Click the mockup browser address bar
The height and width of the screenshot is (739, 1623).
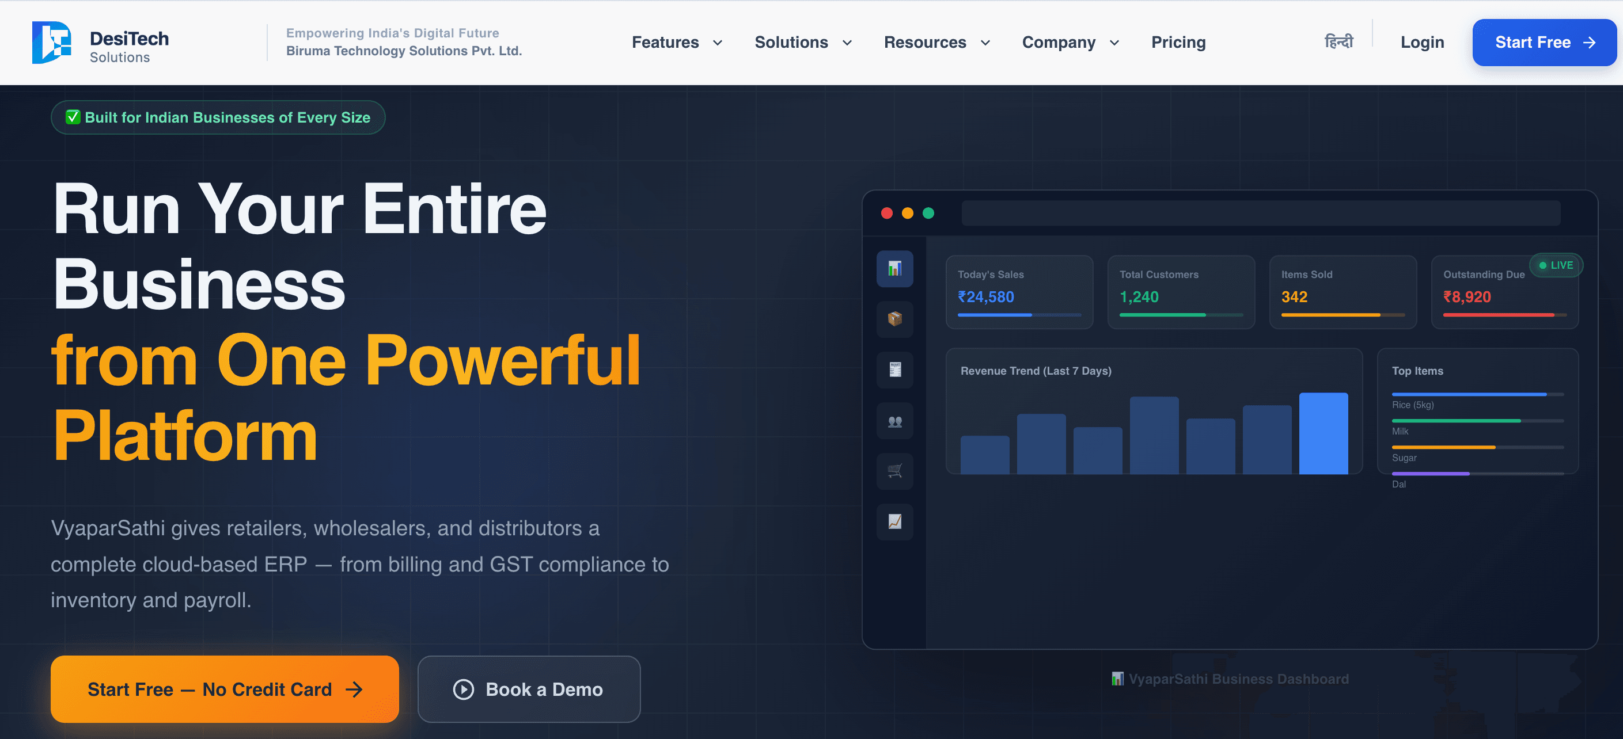[1261, 214]
